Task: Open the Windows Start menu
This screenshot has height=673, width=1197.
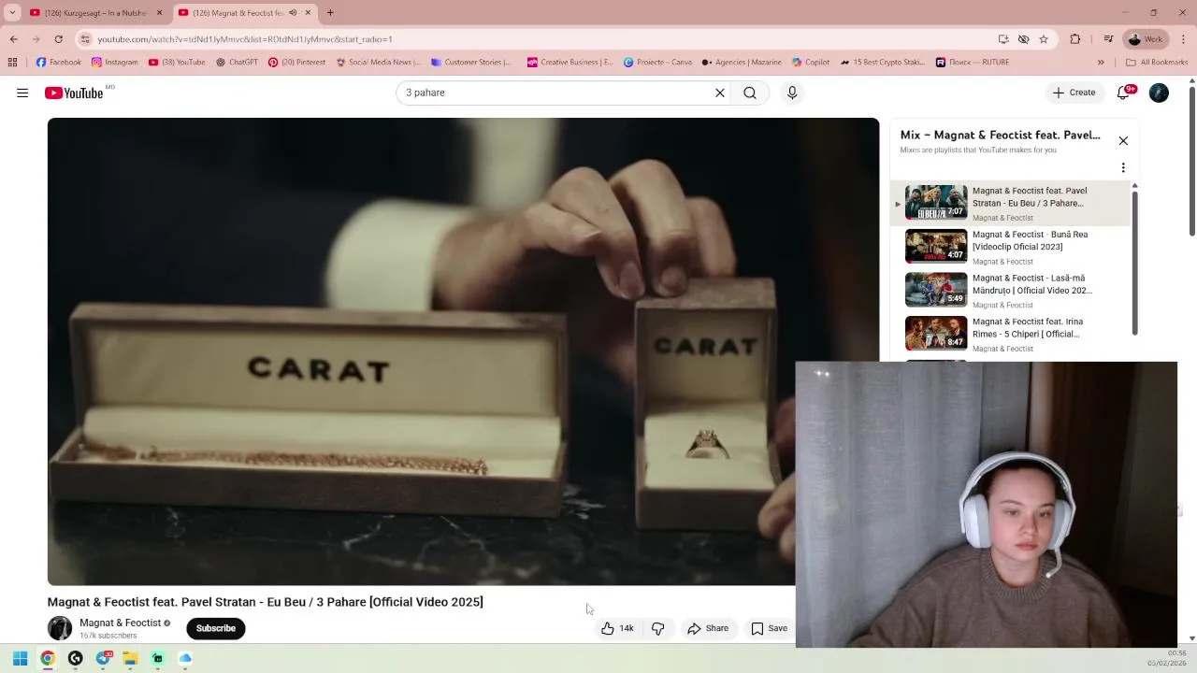Action: click(20, 658)
